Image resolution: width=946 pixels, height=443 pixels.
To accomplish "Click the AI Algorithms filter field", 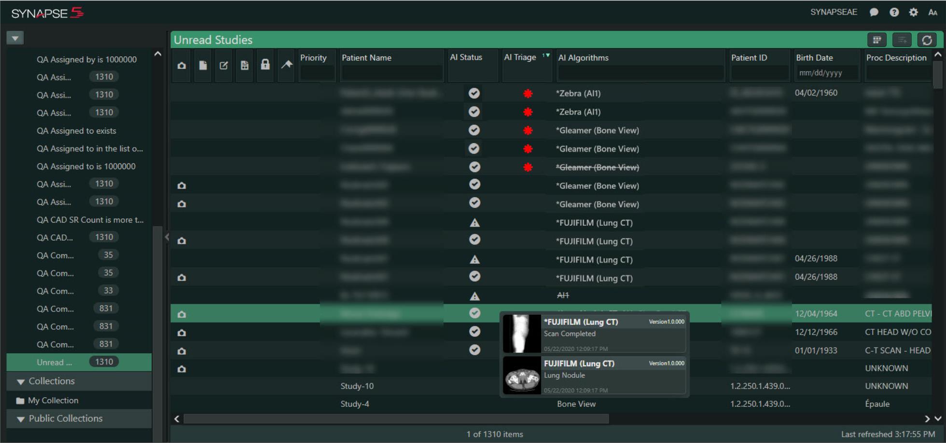I will click(x=640, y=73).
